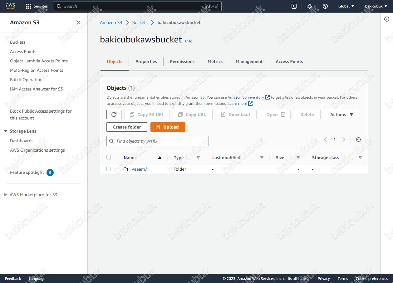Open Multi-Region Access Points

[x=37, y=70]
